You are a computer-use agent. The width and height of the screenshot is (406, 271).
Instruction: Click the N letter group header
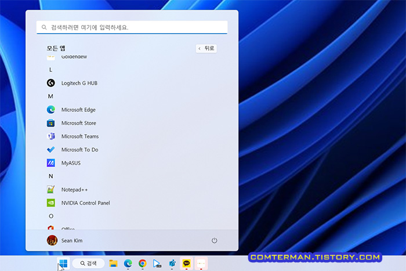(51, 176)
